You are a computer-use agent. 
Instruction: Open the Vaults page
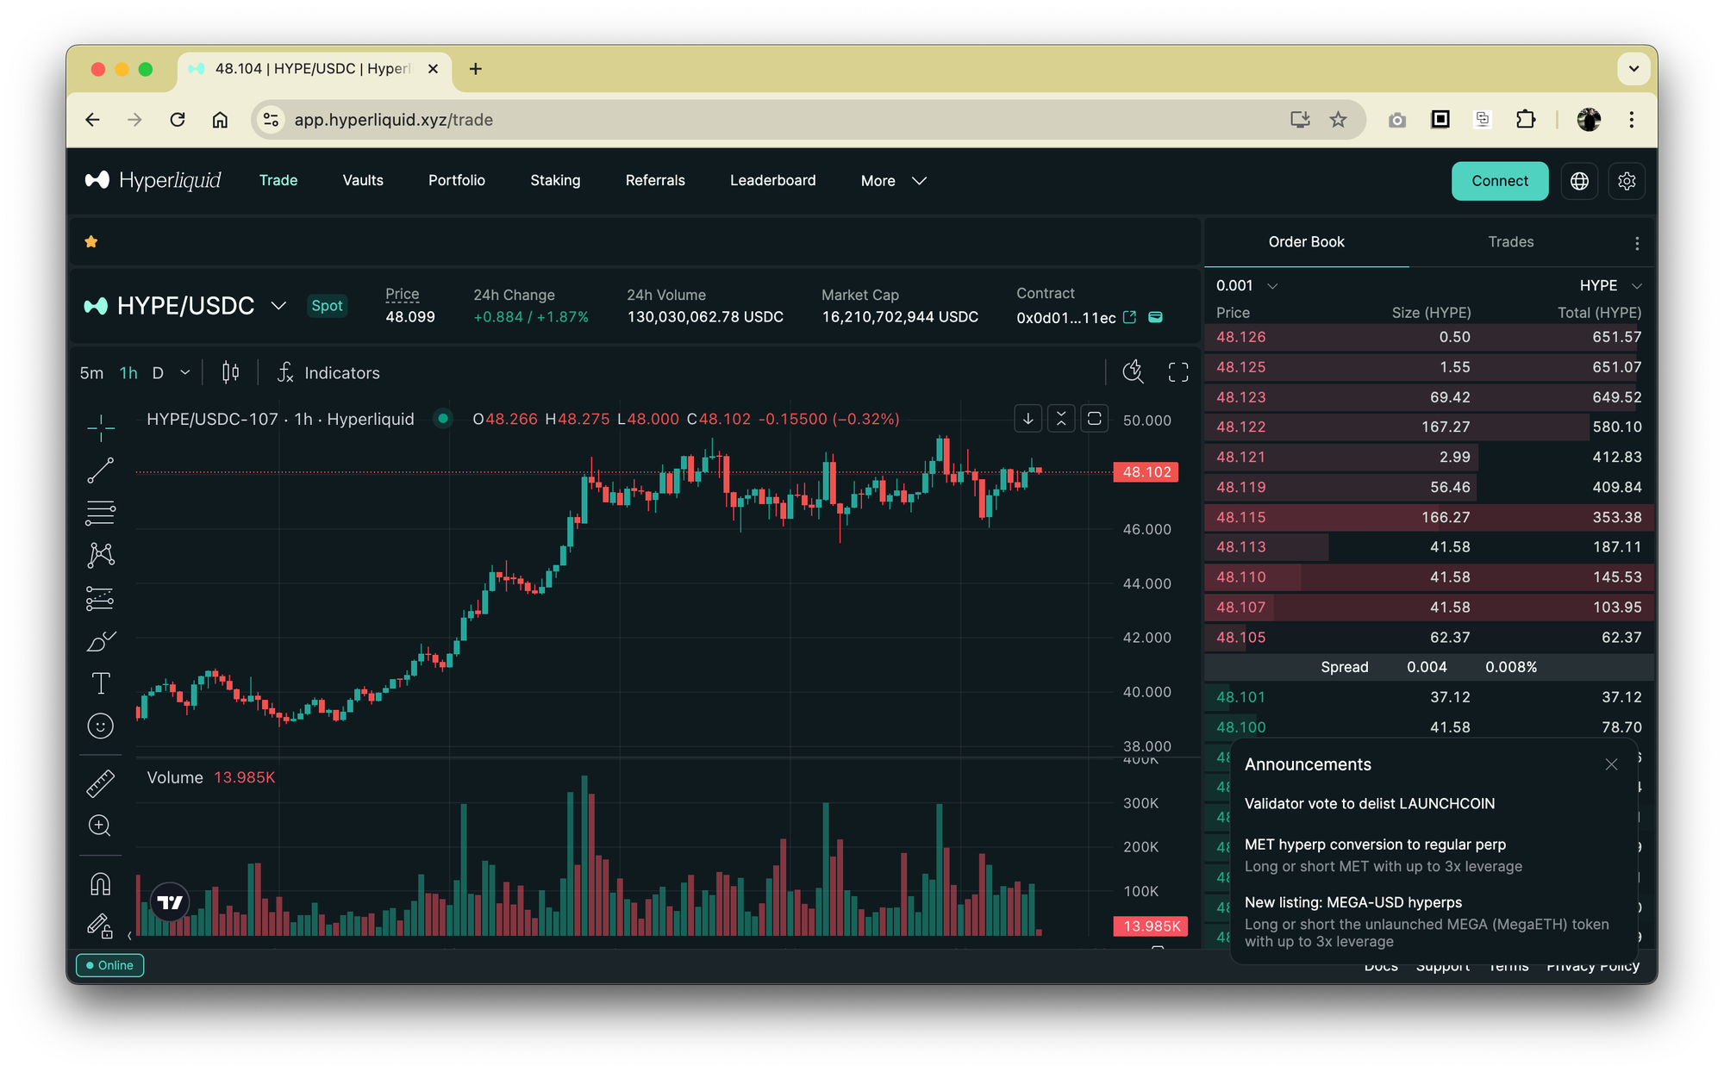click(363, 180)
